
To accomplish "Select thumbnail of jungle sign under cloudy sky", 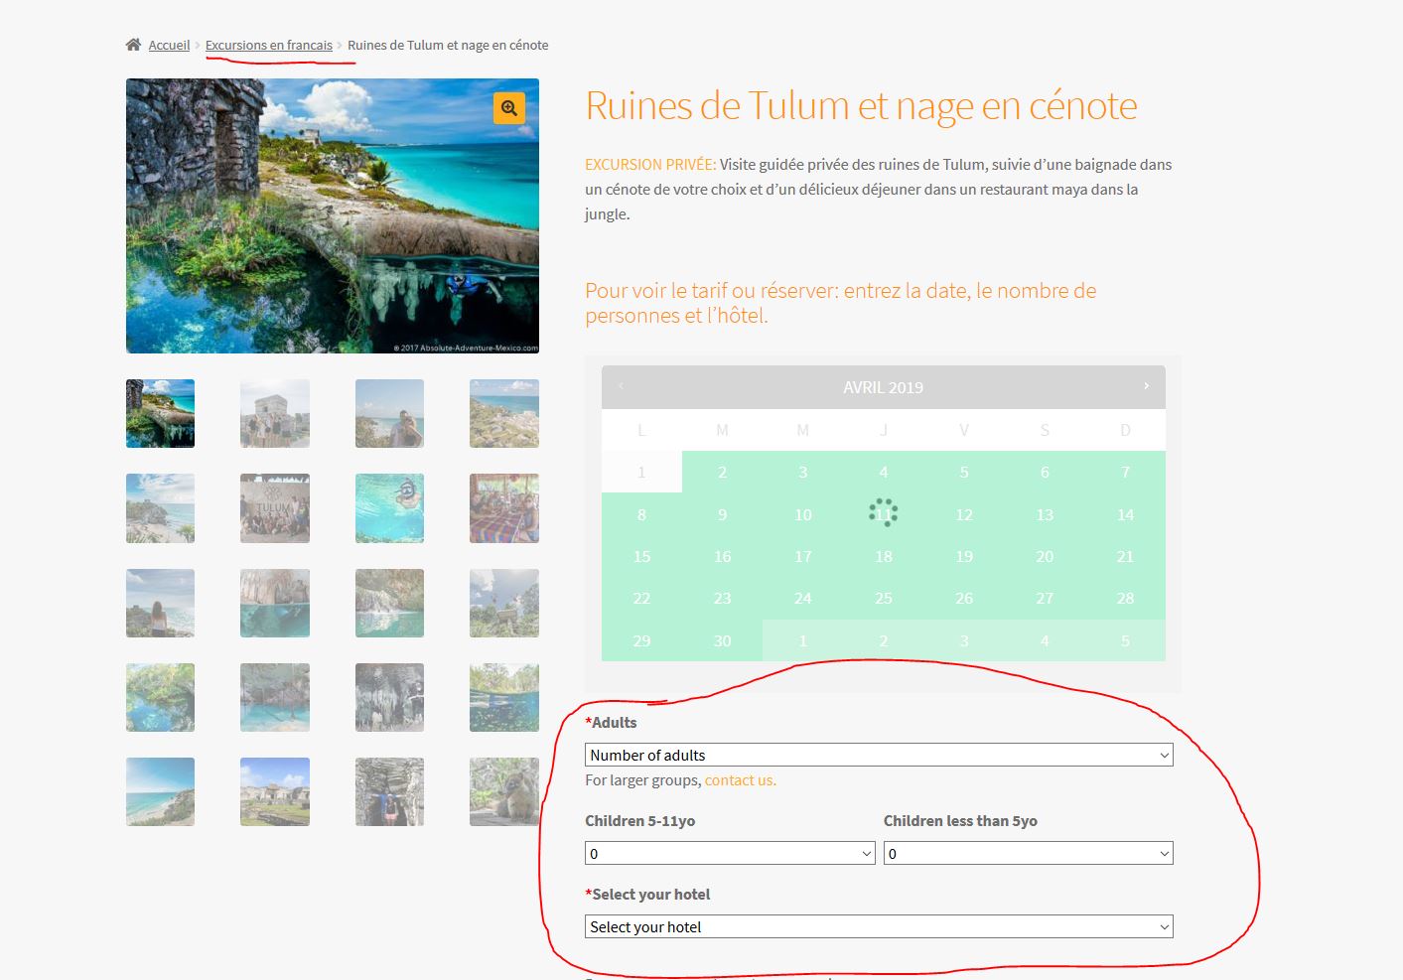I will (504, 603).
